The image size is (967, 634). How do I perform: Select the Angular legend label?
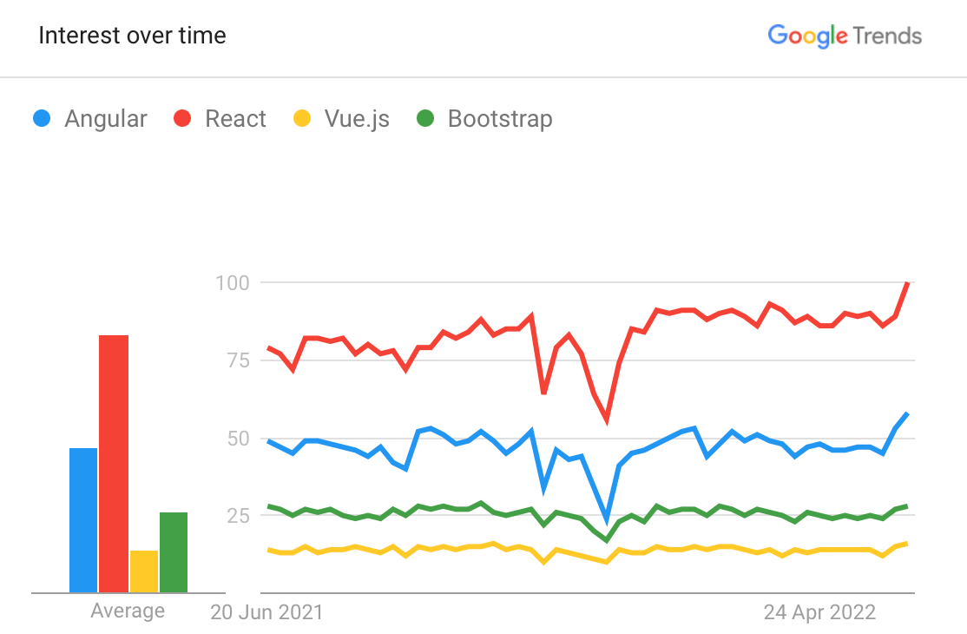pos(105,119)
